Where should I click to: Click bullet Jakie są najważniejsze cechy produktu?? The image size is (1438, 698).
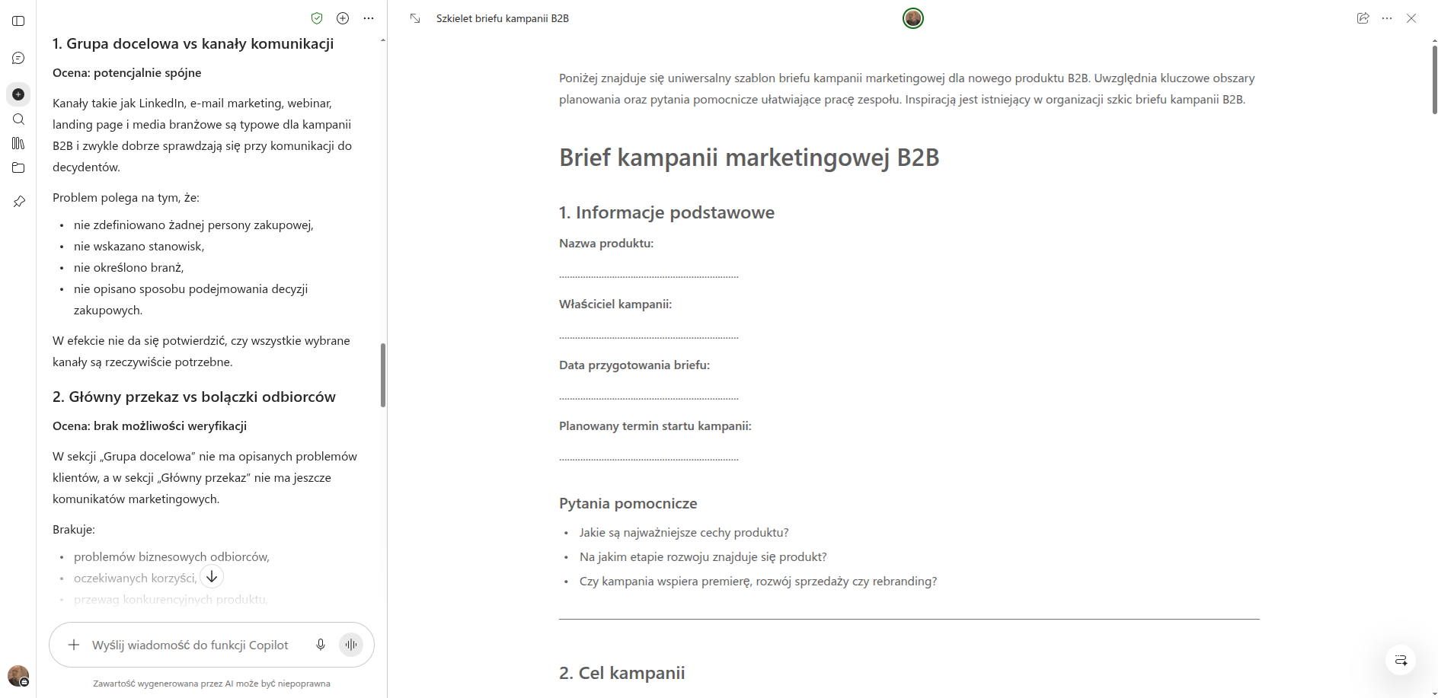tap(684, 533)
